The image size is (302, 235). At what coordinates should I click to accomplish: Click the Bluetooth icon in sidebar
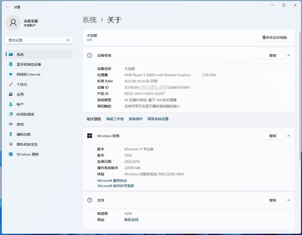click(11, 64)
